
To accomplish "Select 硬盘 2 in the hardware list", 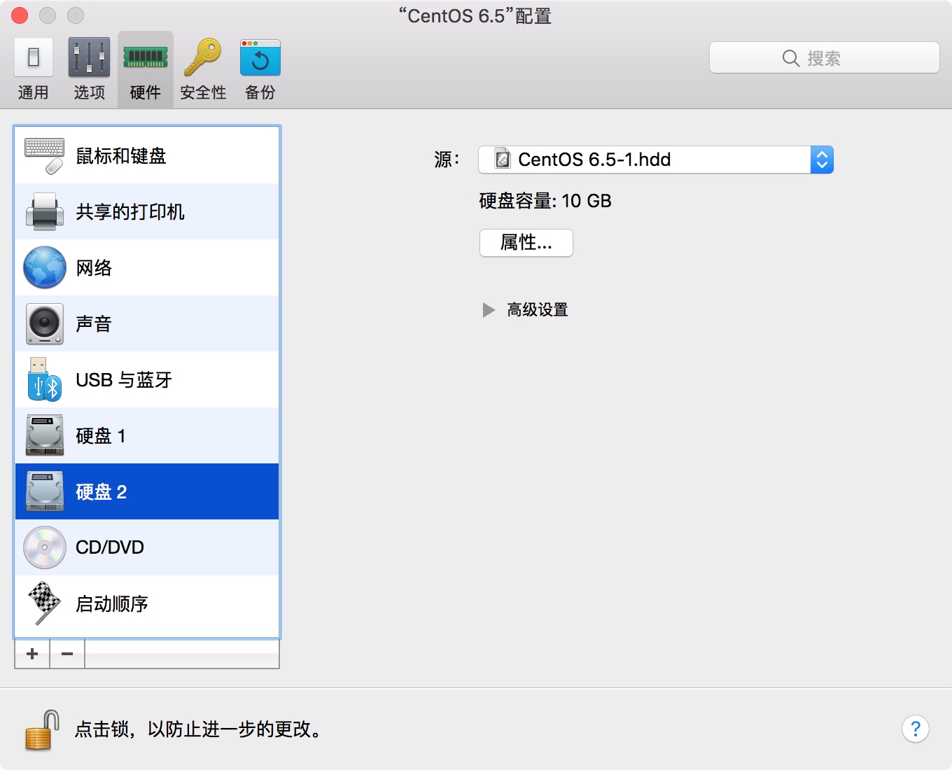I will click(147, 491).
